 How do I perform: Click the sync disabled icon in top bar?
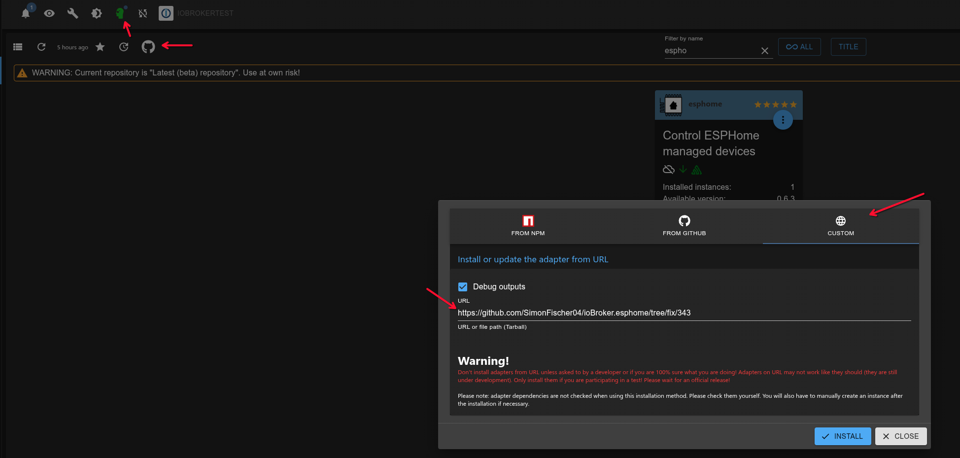pos(143,13)
